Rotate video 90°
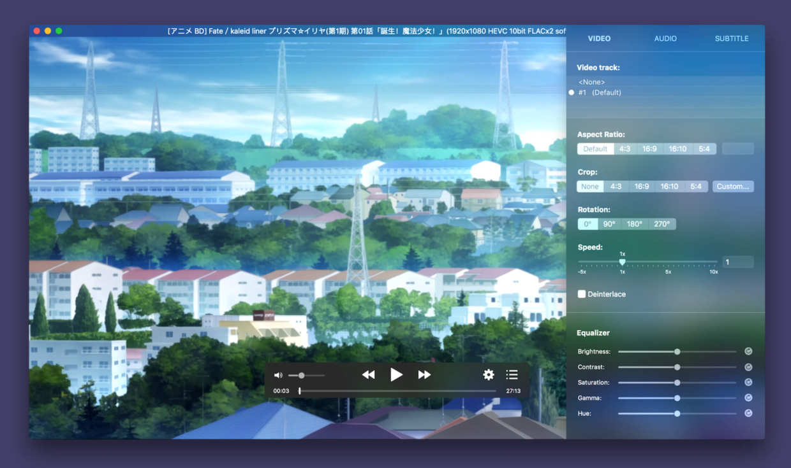Screen dimensions: 791x468 [609, 224]
